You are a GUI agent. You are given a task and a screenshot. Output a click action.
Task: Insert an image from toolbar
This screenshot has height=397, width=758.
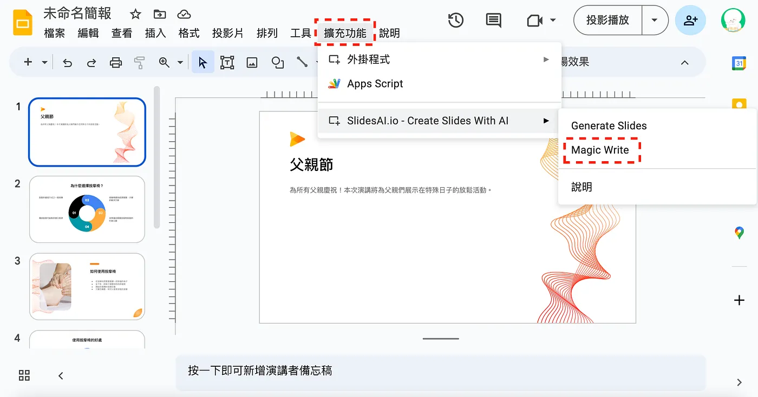252,62
